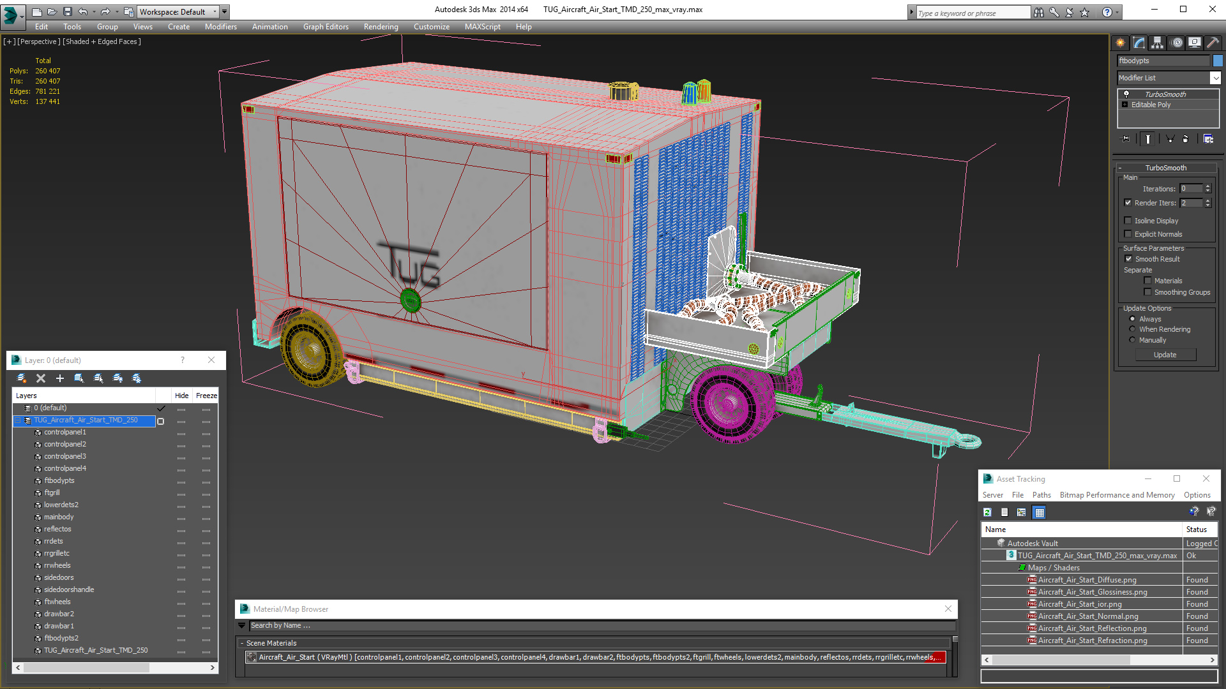Click the ftbodypts object color swatch
This screenshot has height=689, width=1226.
coord(1218,61)
